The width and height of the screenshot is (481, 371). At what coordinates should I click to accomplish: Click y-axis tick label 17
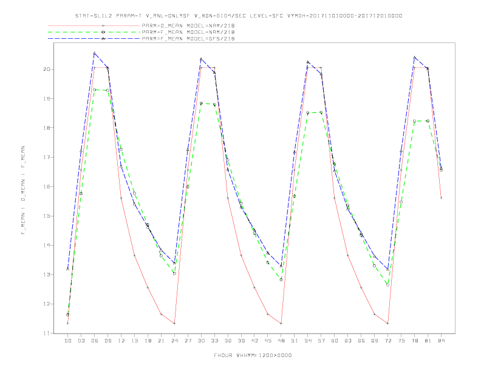[x=47, y=158]
